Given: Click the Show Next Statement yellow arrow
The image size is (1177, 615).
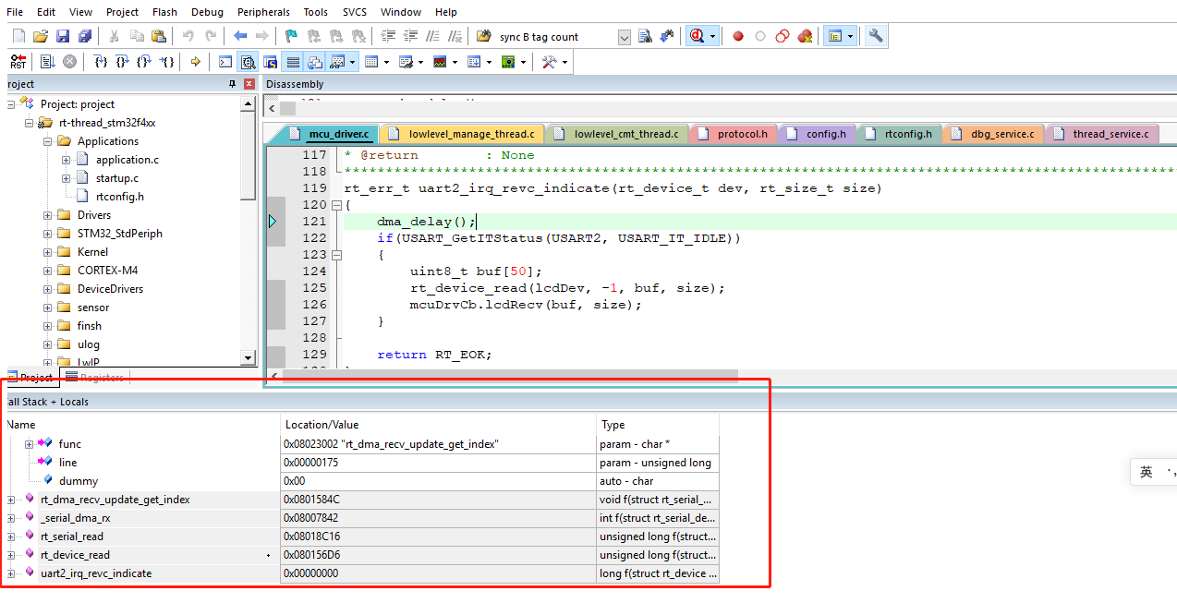Looking at the screenshot, I should click(195, 62).
